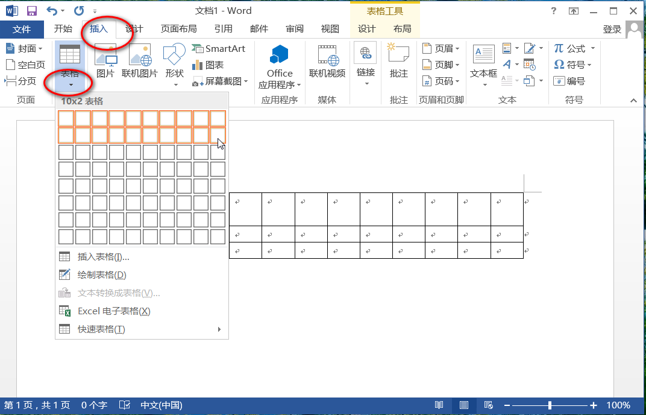Open the Page Number (页码) dropdown
Viewport: 646px width, 415px height.
point(457,81)
